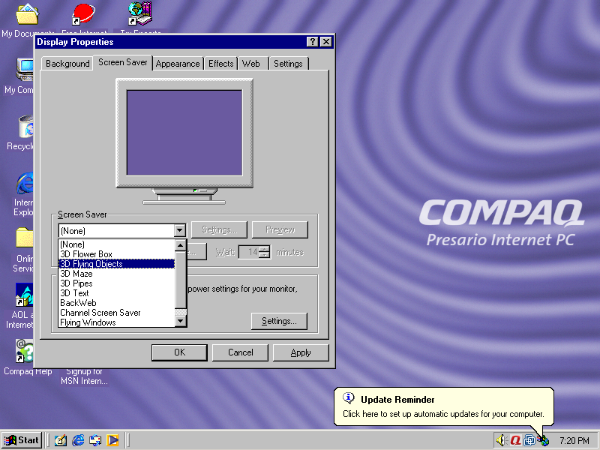Screen dimensions: 600x450
Task: Open the Compaq Help desktop shortcut
Action: [x=25, y=351]
